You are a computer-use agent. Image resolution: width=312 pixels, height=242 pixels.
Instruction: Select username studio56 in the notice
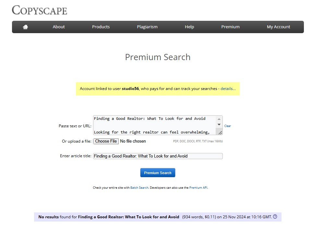tap(130, 89)
